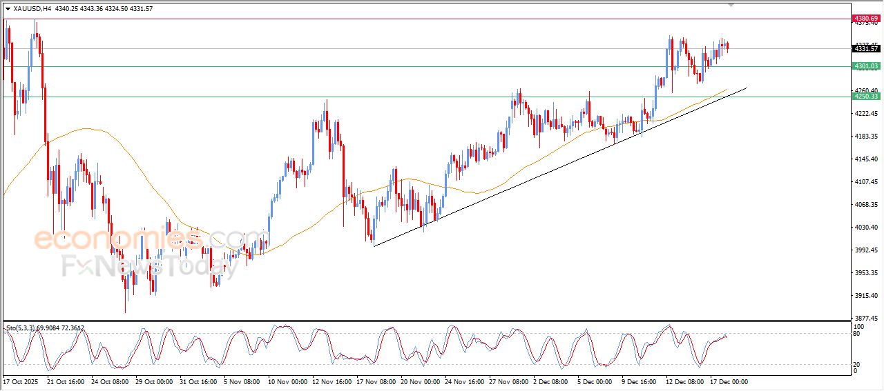The height and width of the screenshot is (391, 884).
Task: Click the 17 Oct 2025 date label
Action: click(x=22, y=381)
